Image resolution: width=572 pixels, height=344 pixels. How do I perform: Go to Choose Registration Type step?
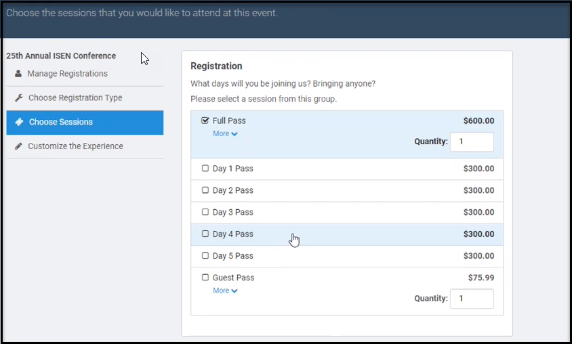tap(75, 98)
